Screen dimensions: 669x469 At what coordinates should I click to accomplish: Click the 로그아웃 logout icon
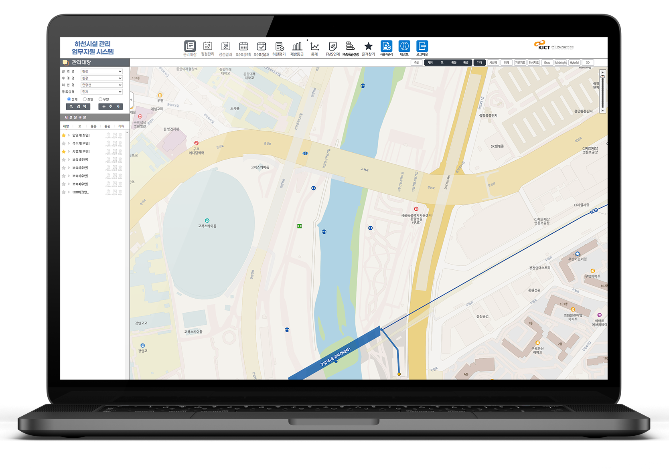422,46
